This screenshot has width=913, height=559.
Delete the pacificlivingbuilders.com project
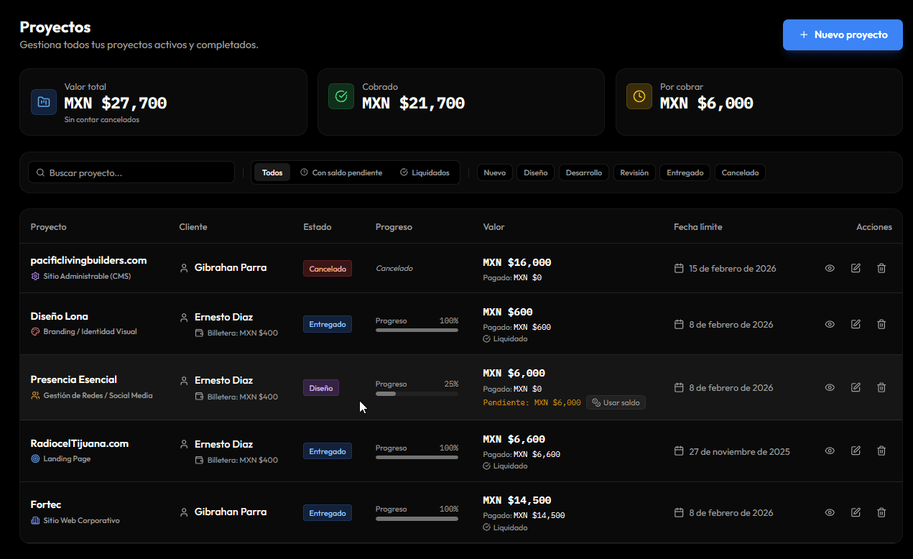point(881,268)
